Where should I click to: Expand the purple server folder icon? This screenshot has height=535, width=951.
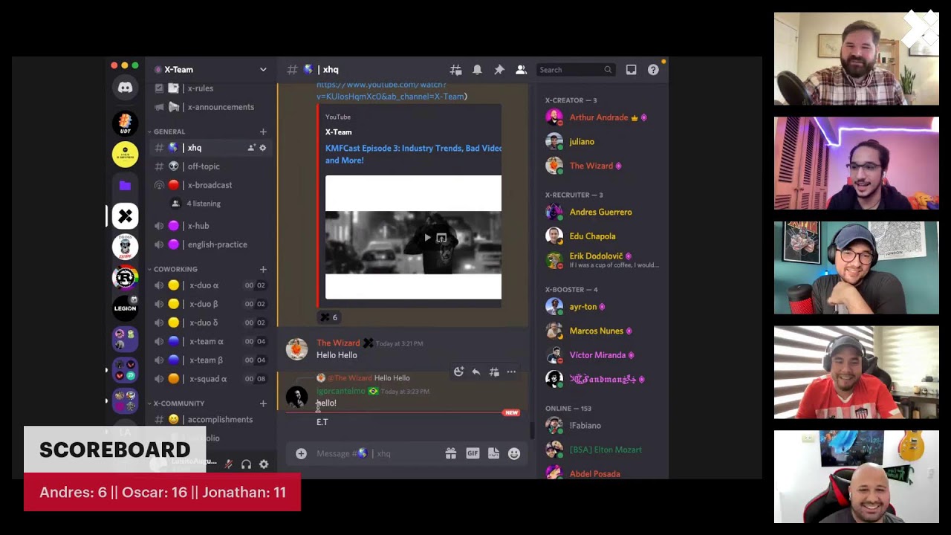coord(125,185)
